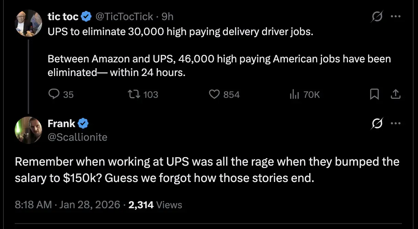Click tic toc's profile avatar
This screenshot has width=418, height=229.
[x=28, y=23]
